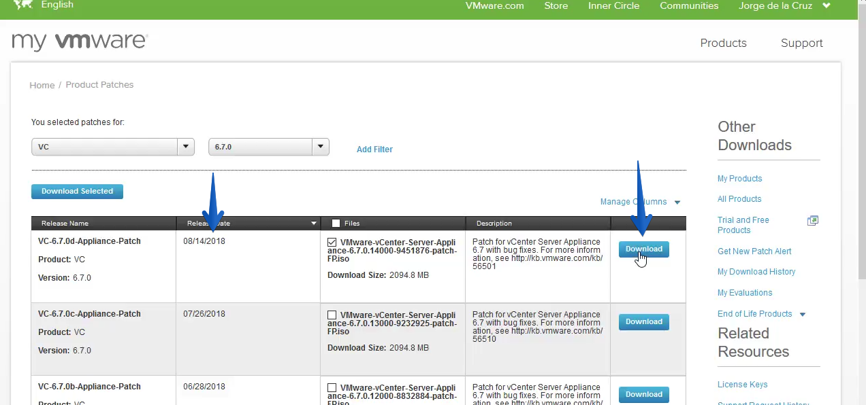Tick the checkbox for the 13000-9232925 patch ISO
The width and height of the screenshot is (866, 405).
[x=332, y=315]
